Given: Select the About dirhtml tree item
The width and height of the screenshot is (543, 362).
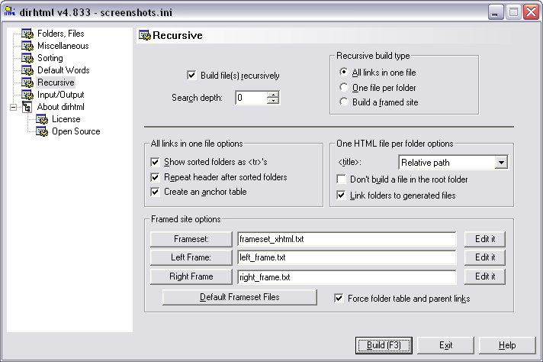Looking at the screenshot, I should click(60, 107).
